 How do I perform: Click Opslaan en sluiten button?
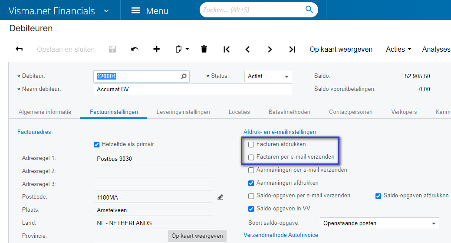pyautogui.click(x=66, y=49)
